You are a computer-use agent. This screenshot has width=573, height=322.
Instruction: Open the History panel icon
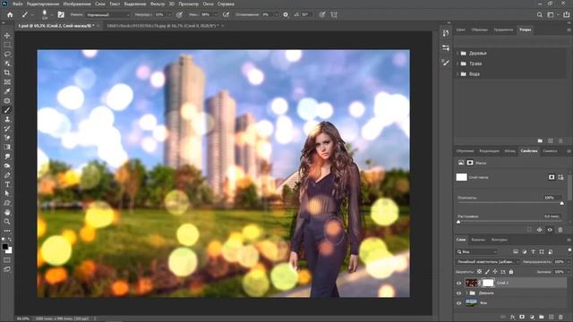tap(446, 33)
